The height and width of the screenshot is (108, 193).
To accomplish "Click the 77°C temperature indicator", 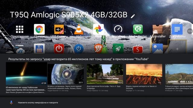I will pos(190,31).
